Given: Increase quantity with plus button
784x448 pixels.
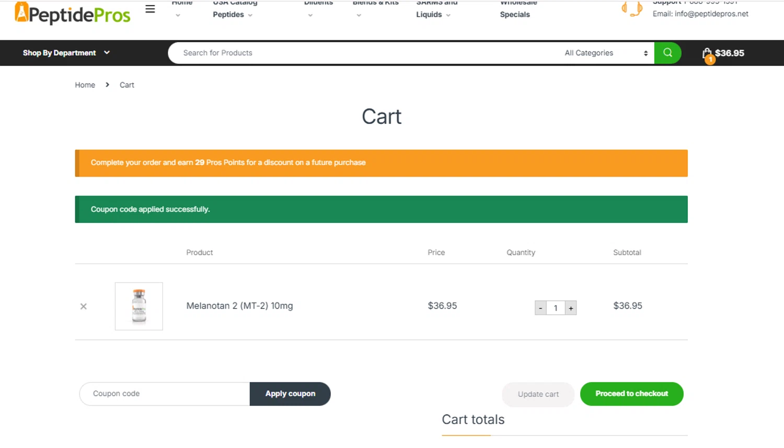Looking at the screenshot, I should click(x=571, y=308).
